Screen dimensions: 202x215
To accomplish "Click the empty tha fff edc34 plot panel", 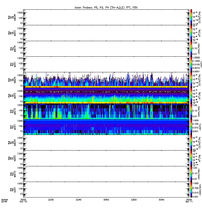I will pos(106,17).
